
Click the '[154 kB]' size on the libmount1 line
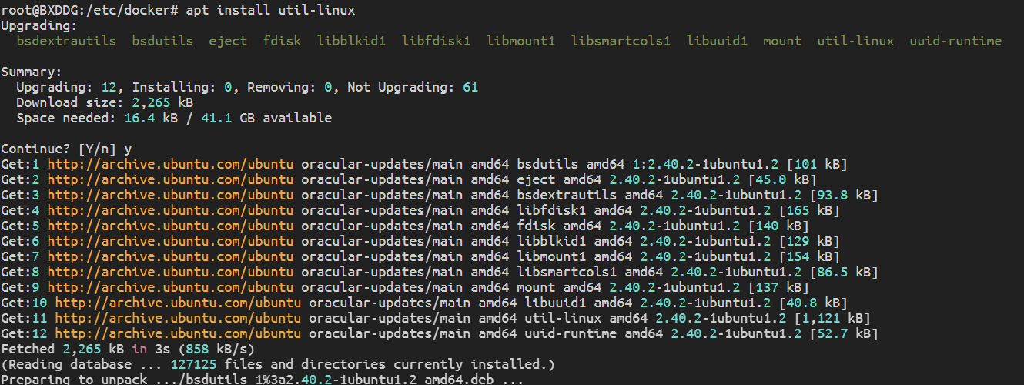[809, 256]
